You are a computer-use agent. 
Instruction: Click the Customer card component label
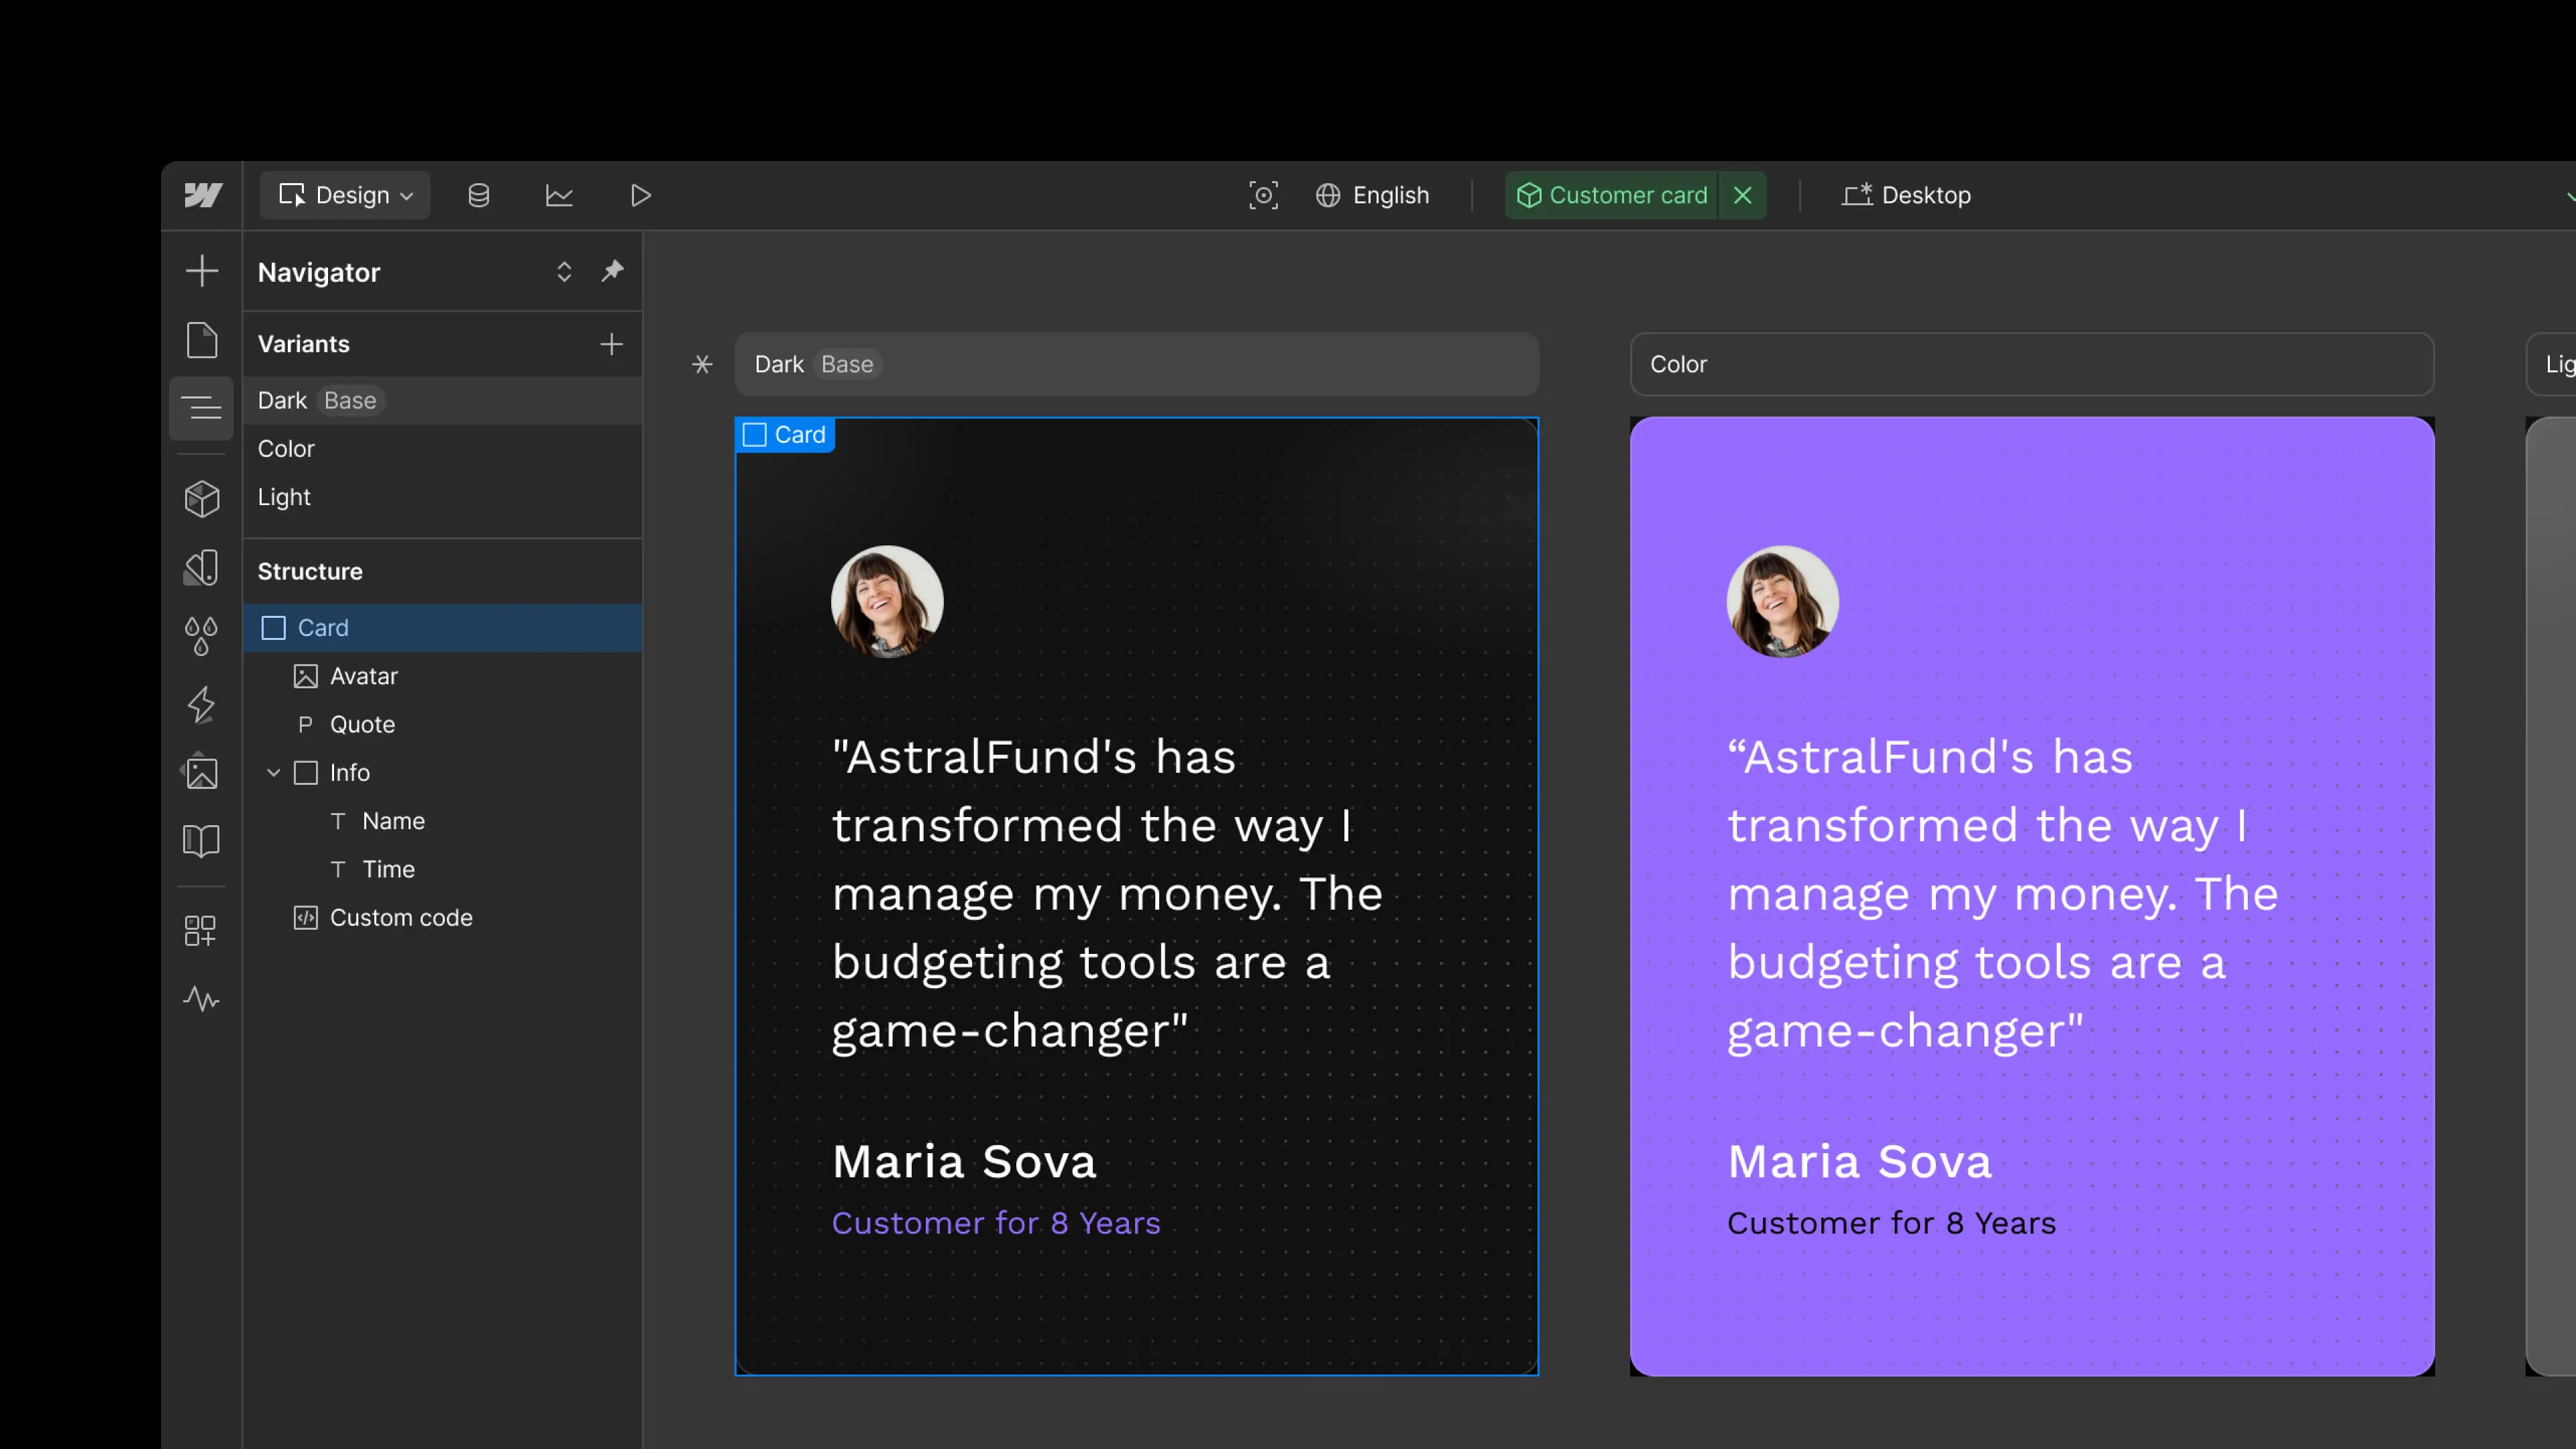point(1612,195)
